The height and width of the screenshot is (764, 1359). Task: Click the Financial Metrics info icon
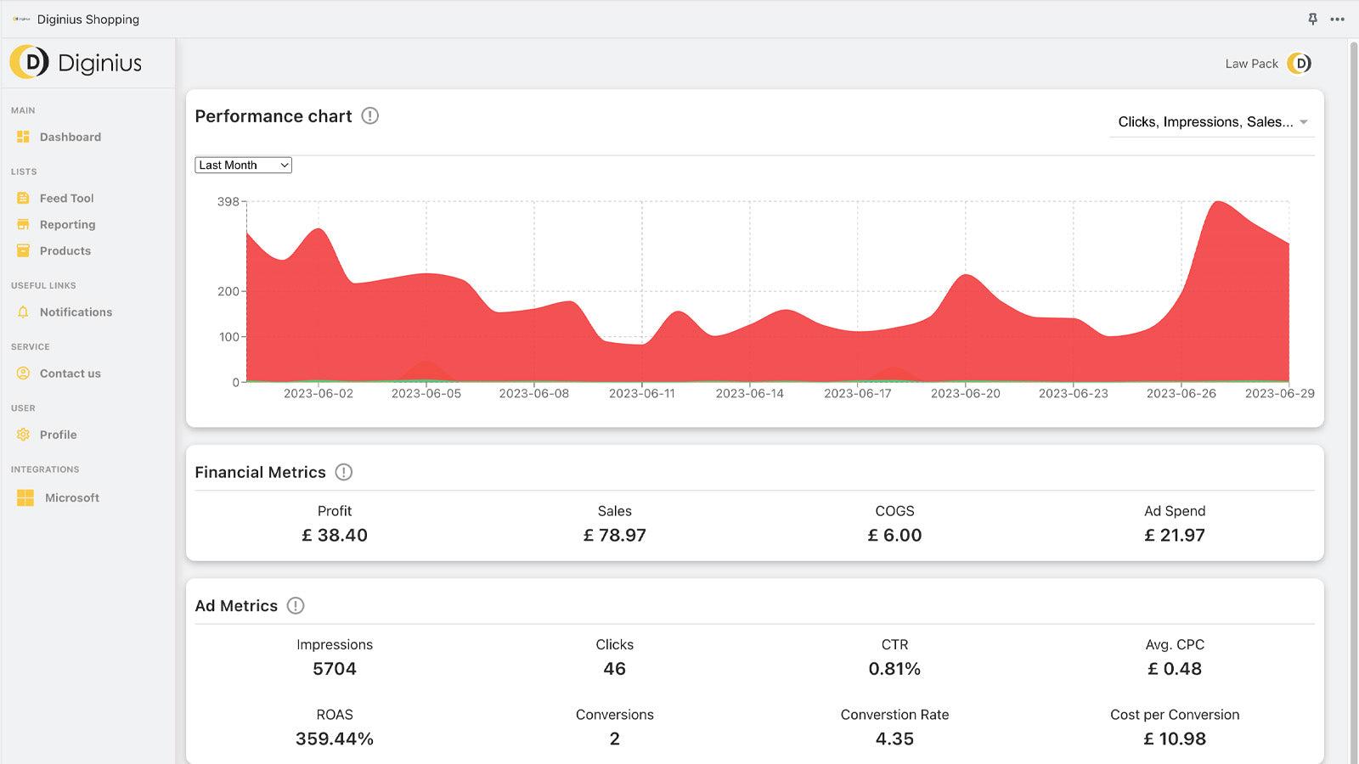(343, 472)
